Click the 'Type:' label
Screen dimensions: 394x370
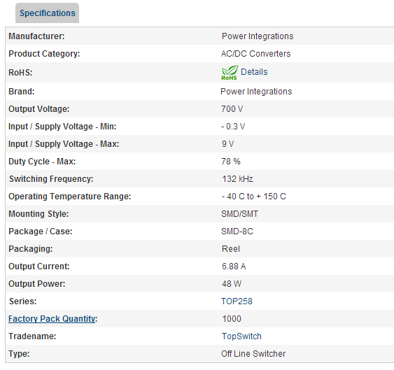click(x=19, y=354)
